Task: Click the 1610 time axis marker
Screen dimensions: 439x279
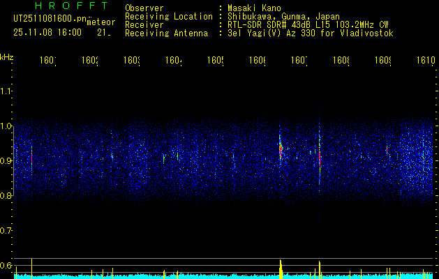Action: coord(426,60)
